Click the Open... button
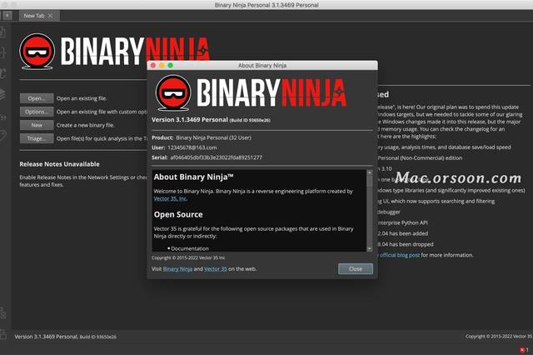This screenshot has width=533, height=355. click(x=37, y=98)
